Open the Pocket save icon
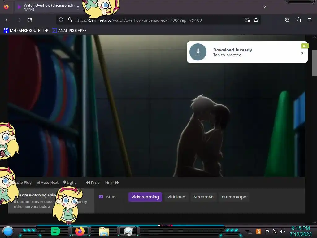The height and width of the screenshot is (238, 317). click(x=287, y=20)
